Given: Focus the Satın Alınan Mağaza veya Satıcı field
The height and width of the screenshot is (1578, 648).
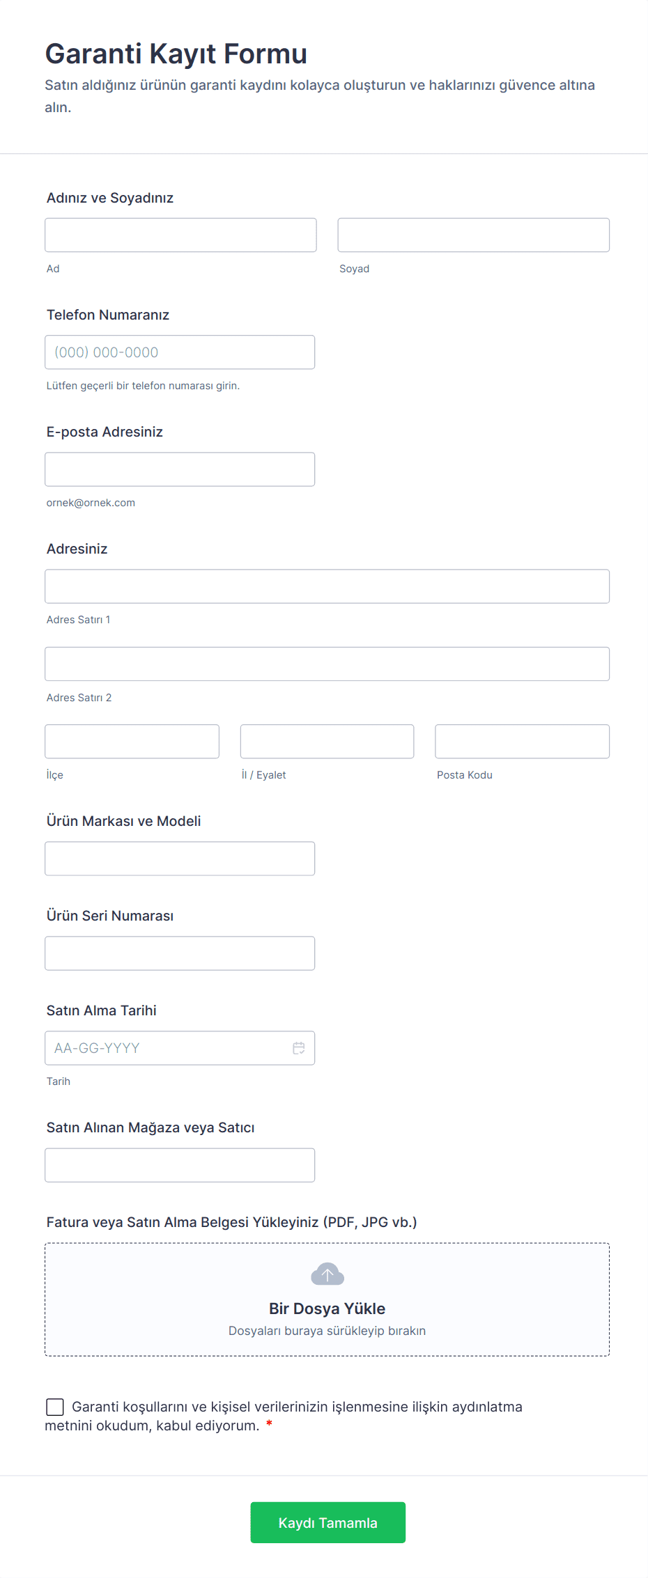Looking at the screenshot, I should (x=180, y=1165).
